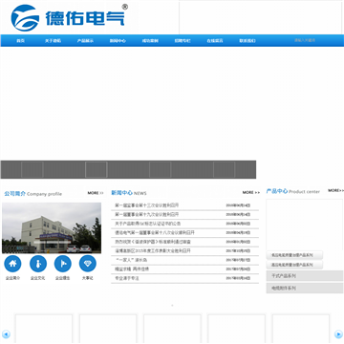Click MORE beside Product center

335,190
